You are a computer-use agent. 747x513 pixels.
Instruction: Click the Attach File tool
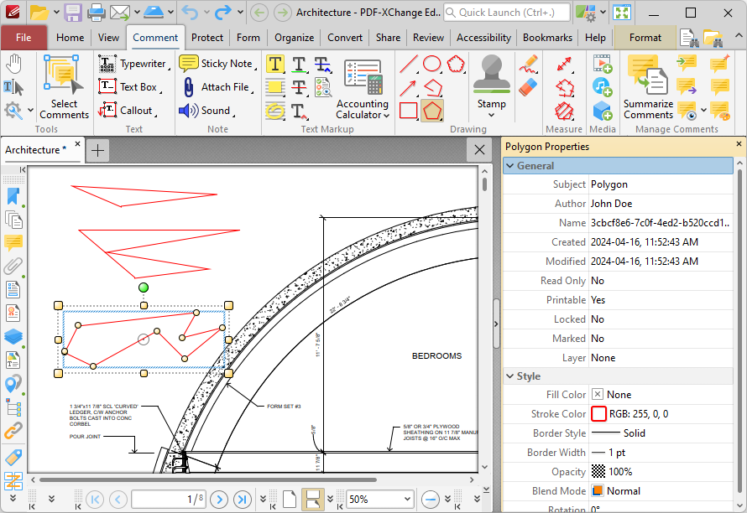pyautogui.click(x=217, y=87)
